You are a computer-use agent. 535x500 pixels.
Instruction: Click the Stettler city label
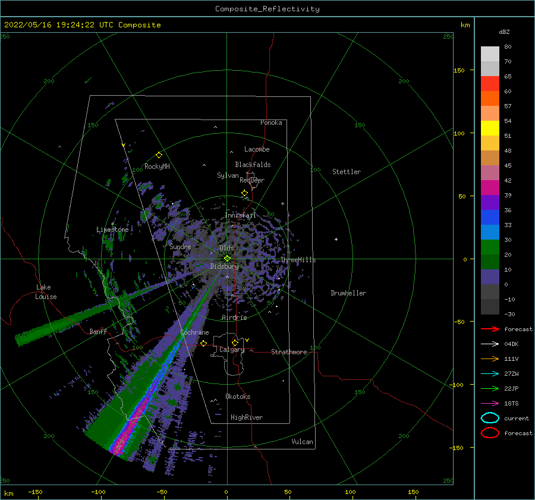(x=347, y=172)
